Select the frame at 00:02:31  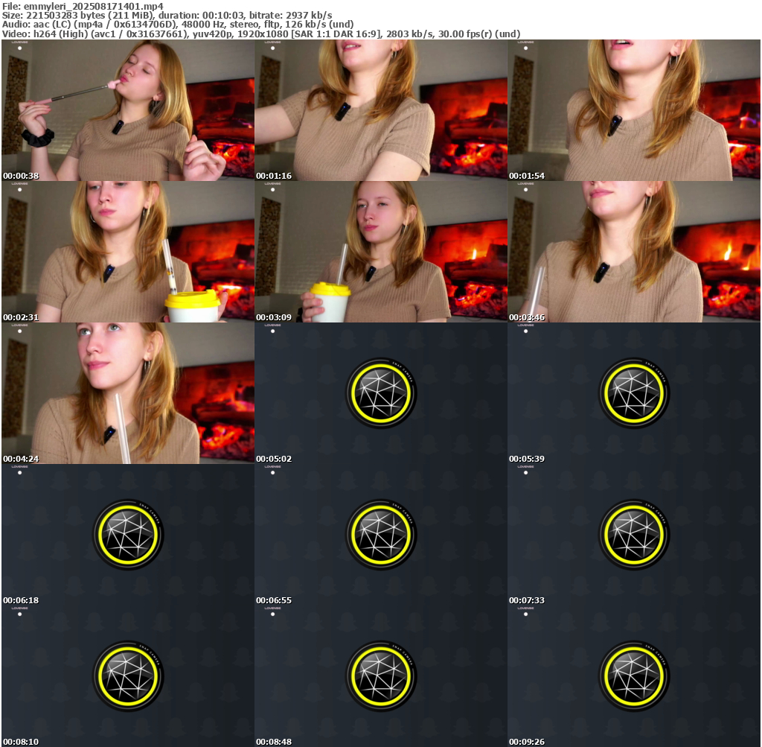pos(128,252)
